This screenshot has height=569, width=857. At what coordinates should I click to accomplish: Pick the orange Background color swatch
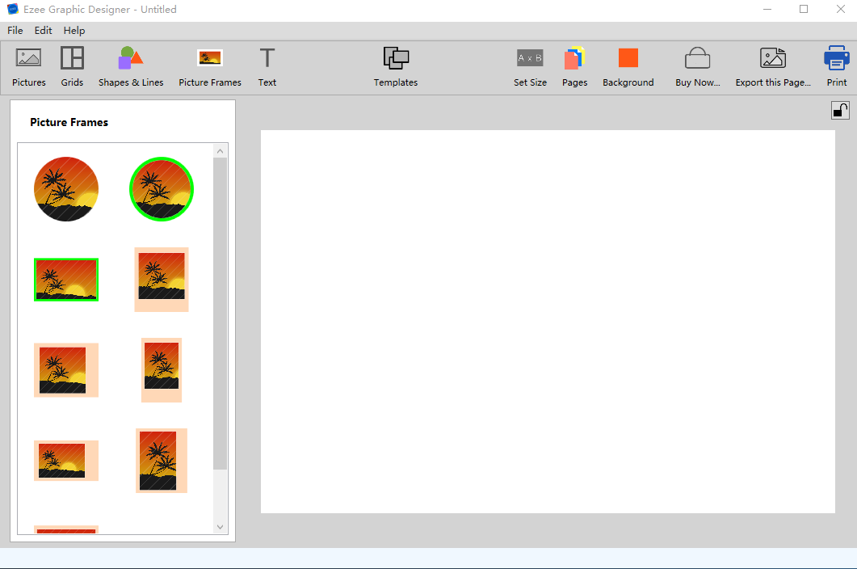tap(628, 58)
